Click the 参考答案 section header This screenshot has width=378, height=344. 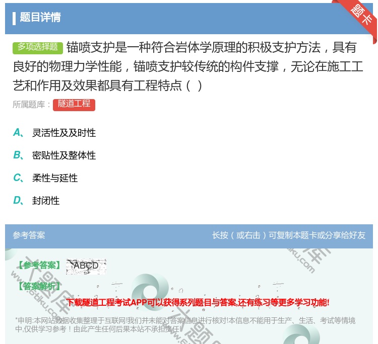pos(29,235)
